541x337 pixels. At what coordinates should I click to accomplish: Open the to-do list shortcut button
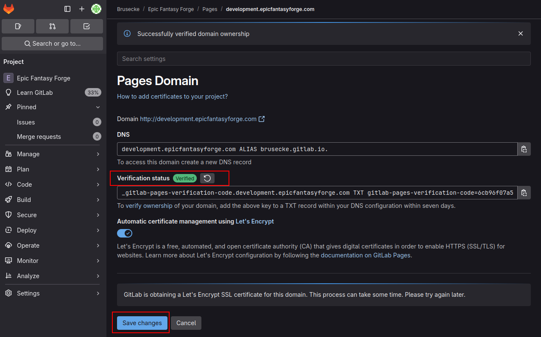tap(86, 26)
